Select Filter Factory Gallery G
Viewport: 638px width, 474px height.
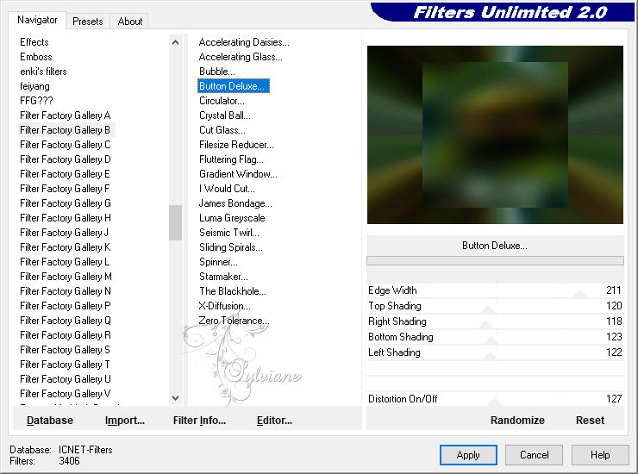pyautogui.click(x=66, y=203)
